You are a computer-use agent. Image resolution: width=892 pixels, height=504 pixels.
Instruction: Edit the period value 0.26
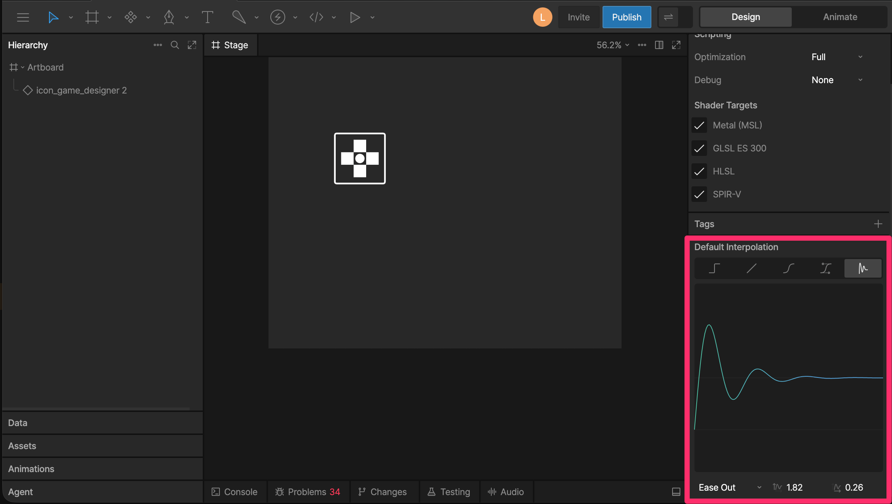pos(854,487)
